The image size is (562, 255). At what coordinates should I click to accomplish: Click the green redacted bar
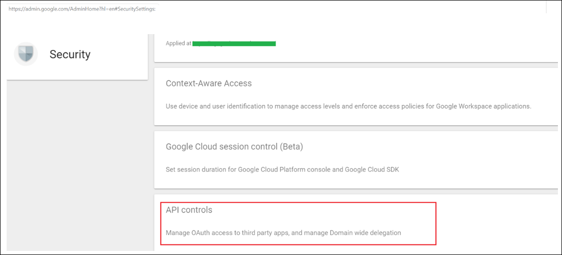click(234, 43)
